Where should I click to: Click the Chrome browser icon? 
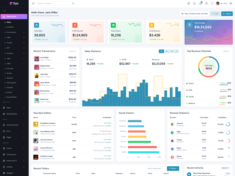(x=172, y=124)
